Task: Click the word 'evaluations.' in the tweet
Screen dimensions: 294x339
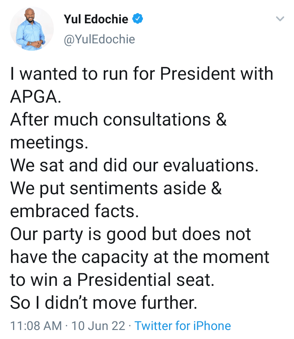Action: coord(211,165)
